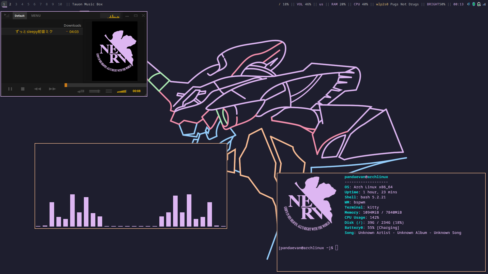Click the Downloads folder header
The image size is (488, 274).
pyautogui.click(x=72, y=25)
